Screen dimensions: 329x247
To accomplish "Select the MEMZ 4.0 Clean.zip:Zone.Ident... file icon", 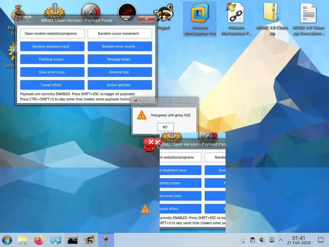I will (x=308, y=19).
